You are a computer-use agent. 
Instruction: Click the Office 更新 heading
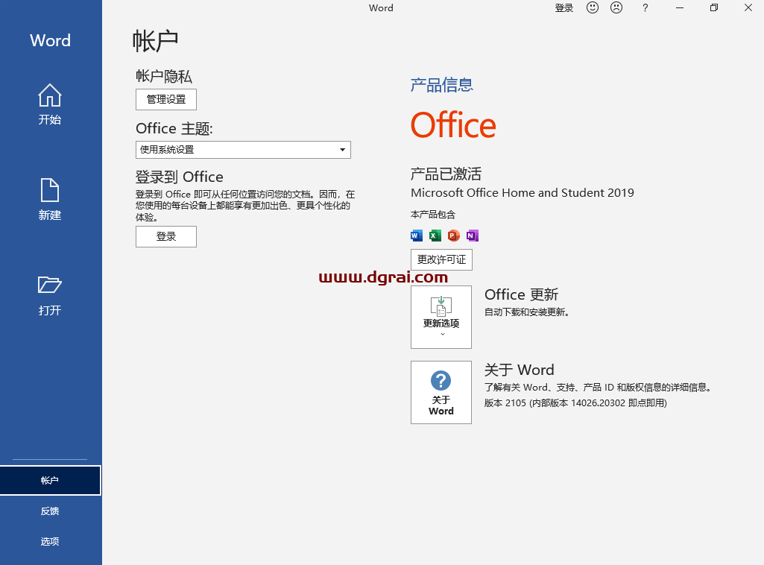coord(521,294)
